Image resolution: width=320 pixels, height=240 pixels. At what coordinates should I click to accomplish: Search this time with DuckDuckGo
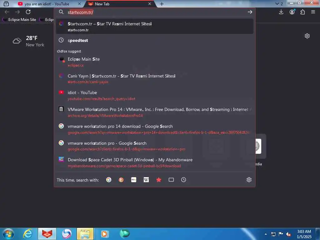(121, 180)
